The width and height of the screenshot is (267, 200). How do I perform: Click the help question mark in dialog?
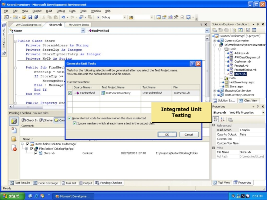coord(192,64)
